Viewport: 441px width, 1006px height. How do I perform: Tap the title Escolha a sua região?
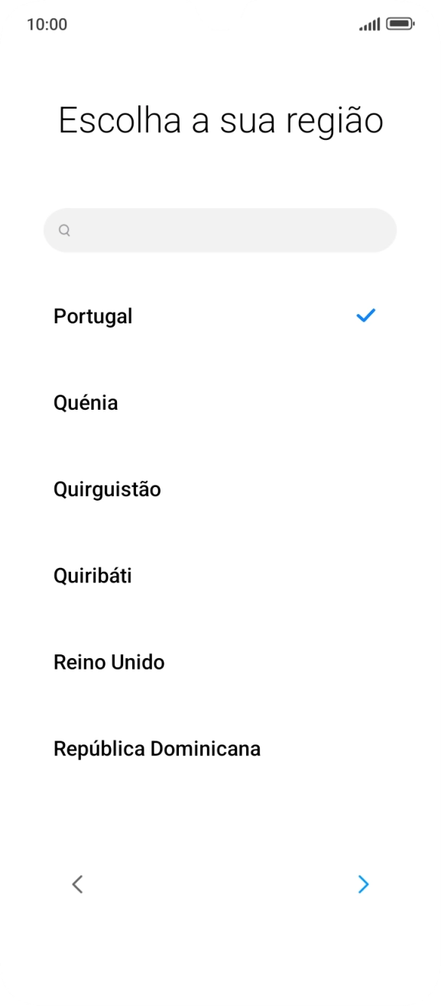(220, 119)
